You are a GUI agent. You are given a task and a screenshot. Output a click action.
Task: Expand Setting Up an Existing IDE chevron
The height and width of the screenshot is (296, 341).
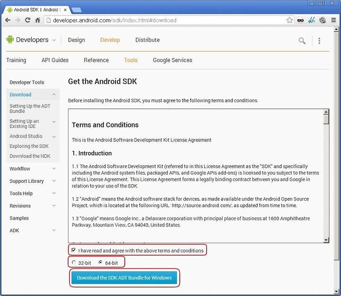(54, 122)
